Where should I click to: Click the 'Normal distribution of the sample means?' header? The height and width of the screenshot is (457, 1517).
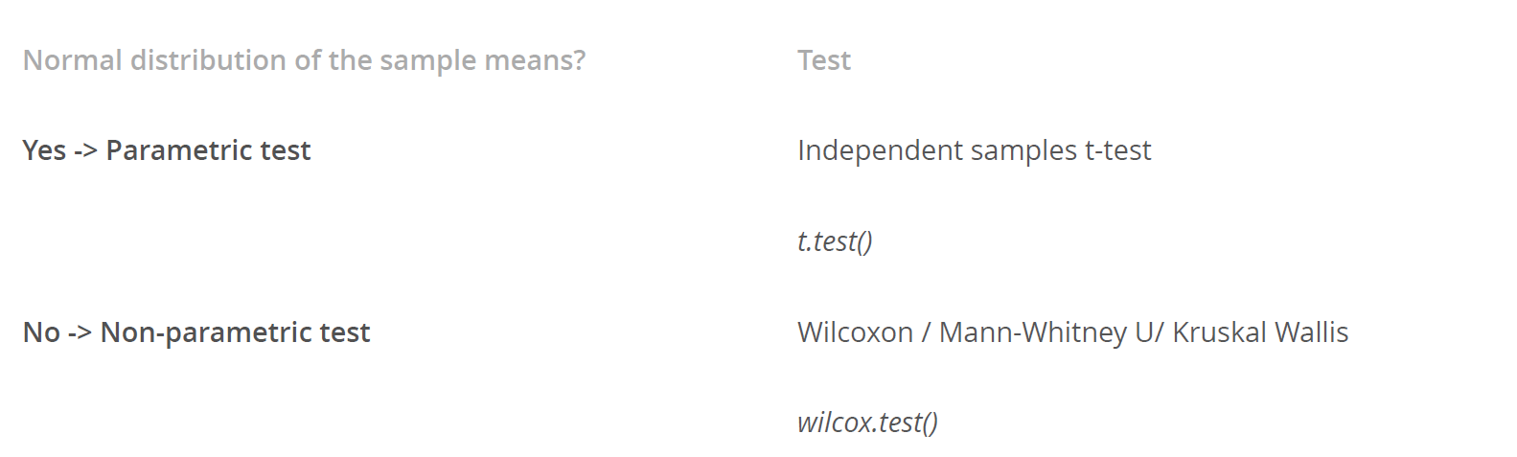[x=304, y=60]
